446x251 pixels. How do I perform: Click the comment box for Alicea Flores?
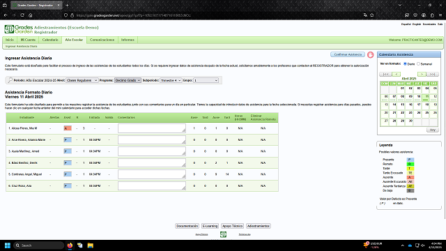(x=152, y=128)
